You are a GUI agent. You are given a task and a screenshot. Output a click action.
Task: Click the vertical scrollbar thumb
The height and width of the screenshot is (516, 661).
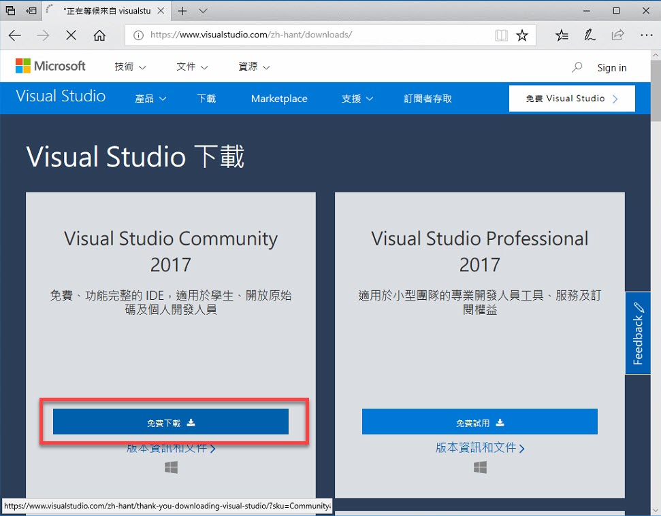point(656,90)
